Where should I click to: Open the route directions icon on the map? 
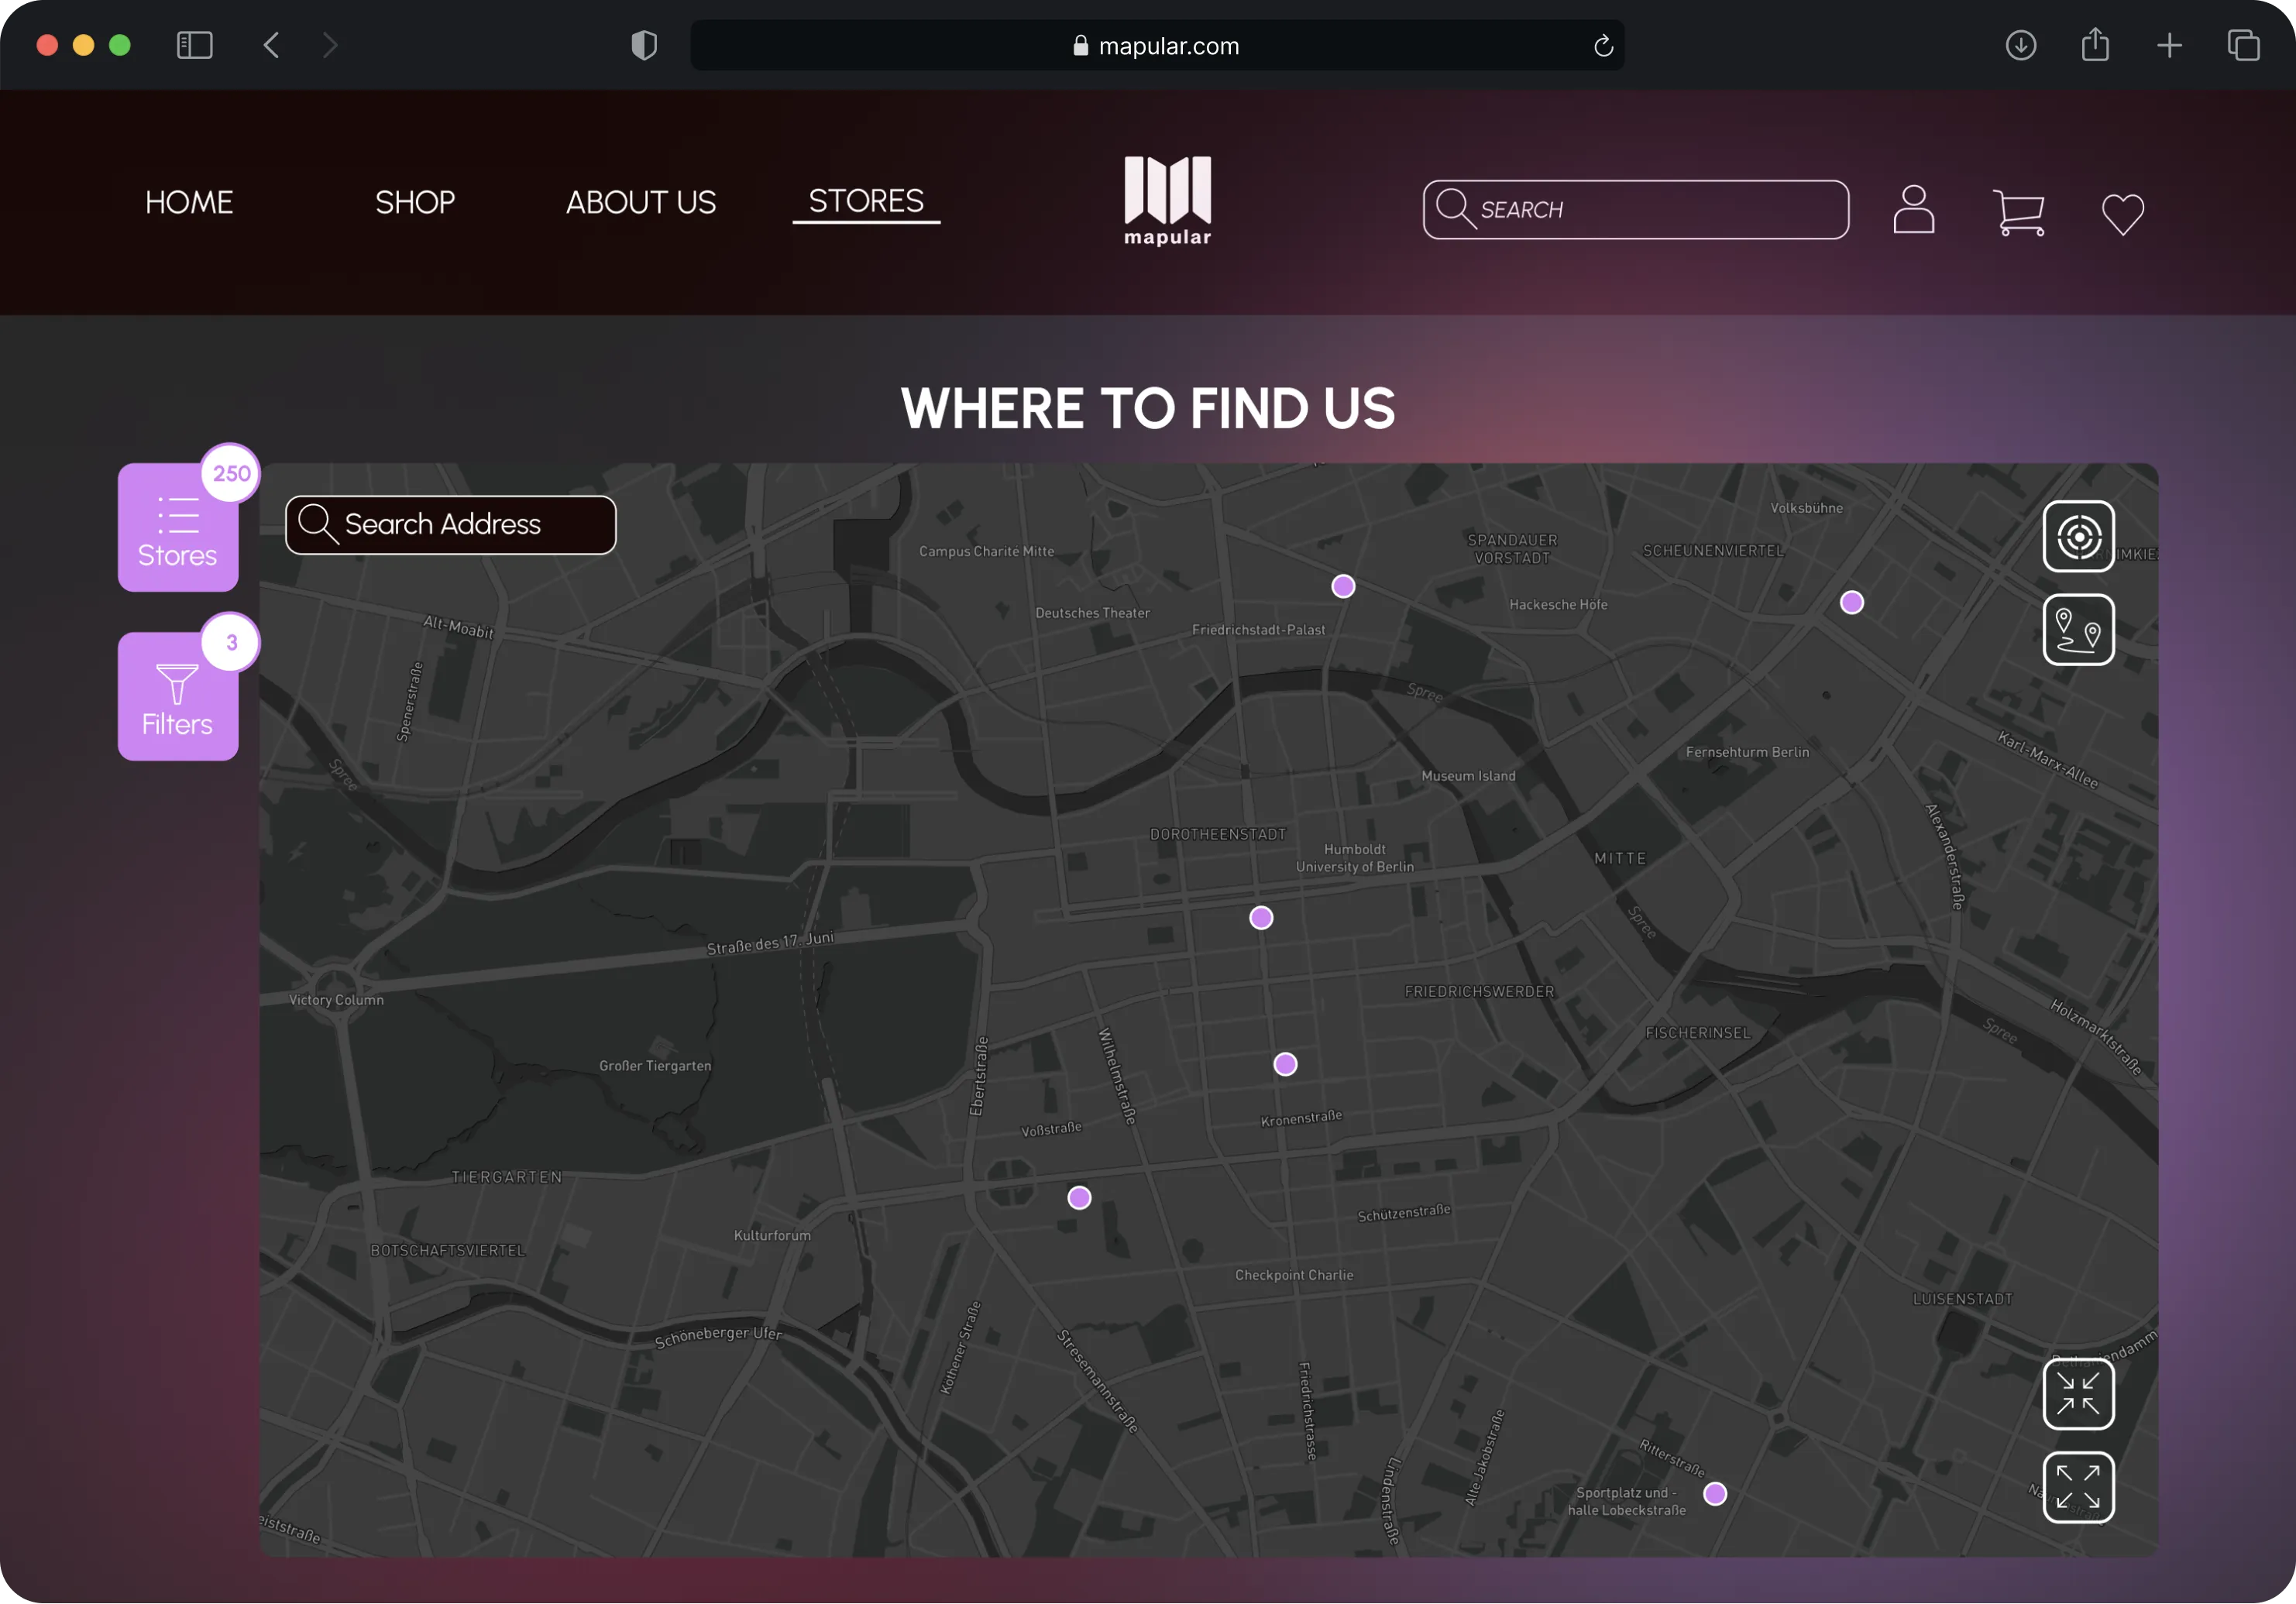pyautogui.click(x=2079, y=630)
